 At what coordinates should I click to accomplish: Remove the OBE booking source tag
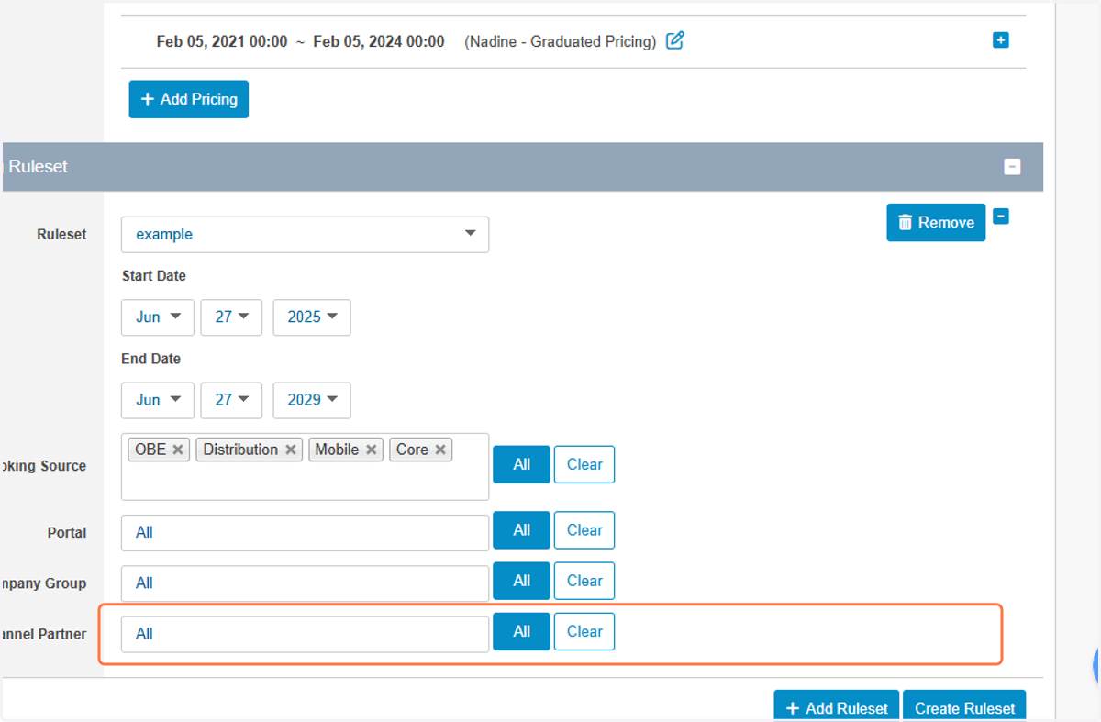coord(178,450)
